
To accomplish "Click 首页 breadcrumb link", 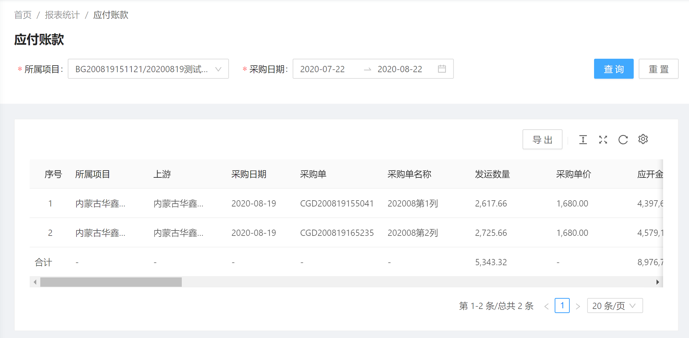I will click(23, 15).
